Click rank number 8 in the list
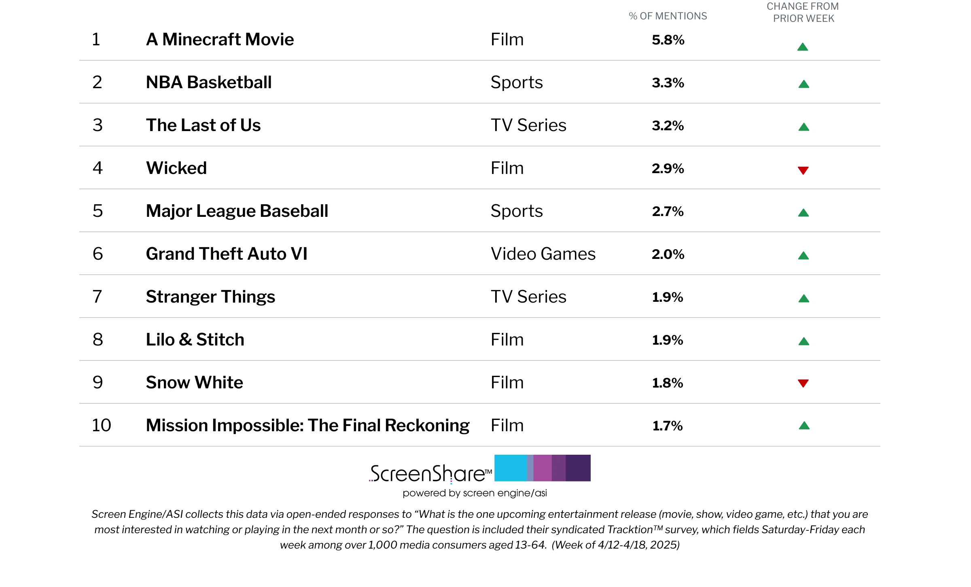This screenshot has width=971, height=587. tap(98, 339)
